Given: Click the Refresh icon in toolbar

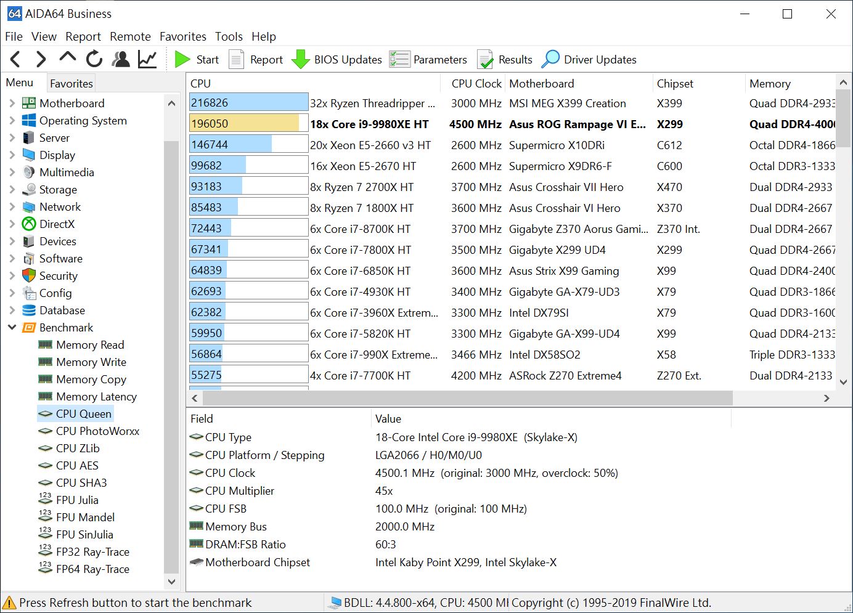Looking at the screenshot, I should point(94,59).
